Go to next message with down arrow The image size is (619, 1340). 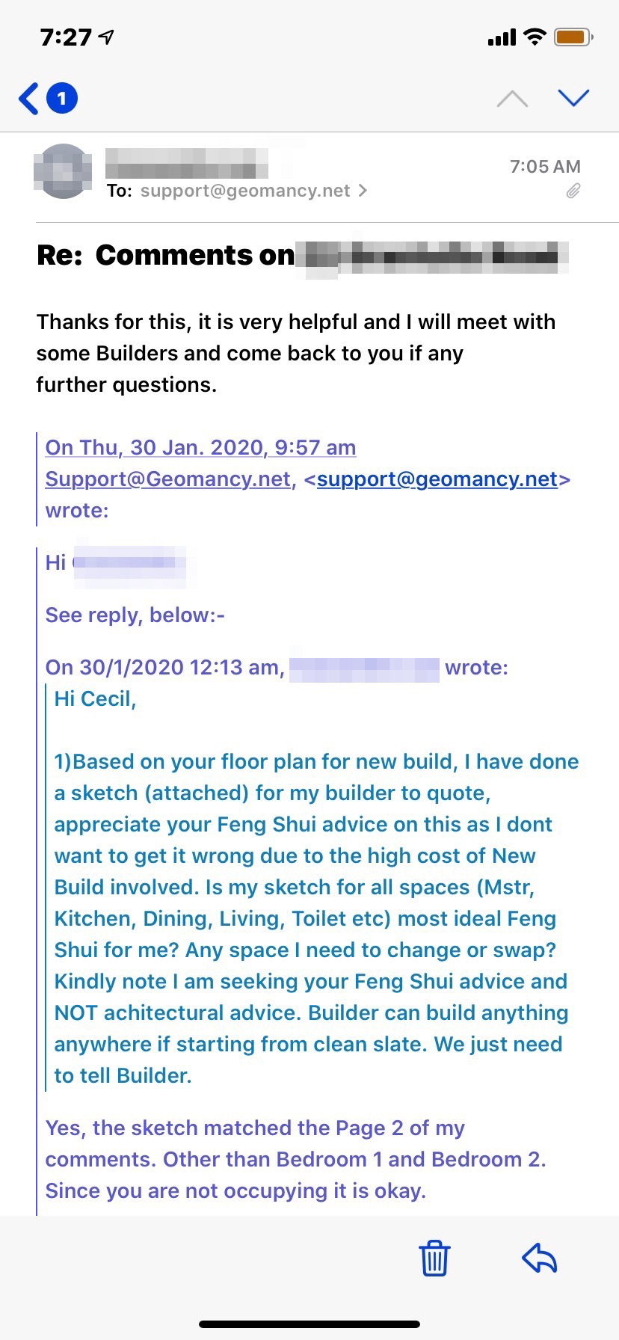point(573,98)
